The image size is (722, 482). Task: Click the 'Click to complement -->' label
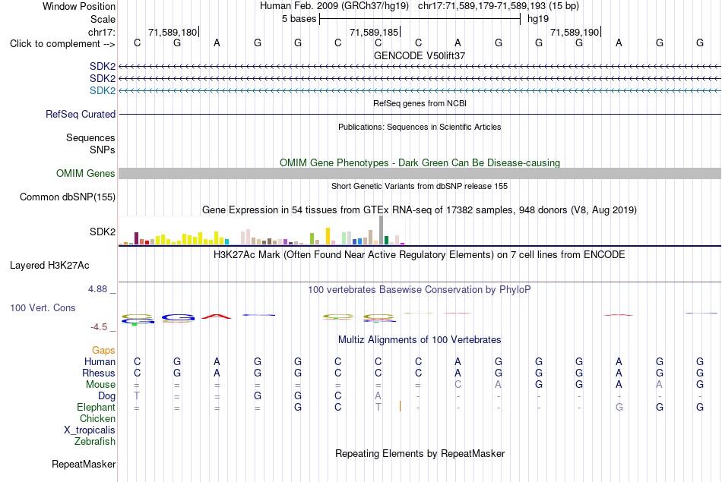[62, 44]
